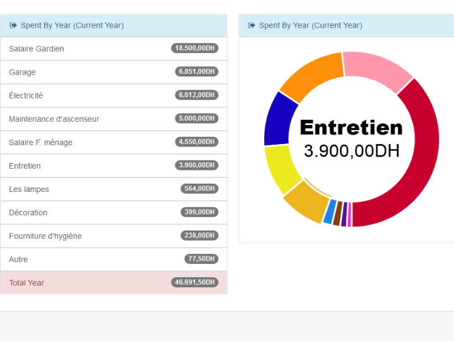This screenshot has height=341, width=454.
Task: Select the Décoration expense row
Action: tap(113, 212)
